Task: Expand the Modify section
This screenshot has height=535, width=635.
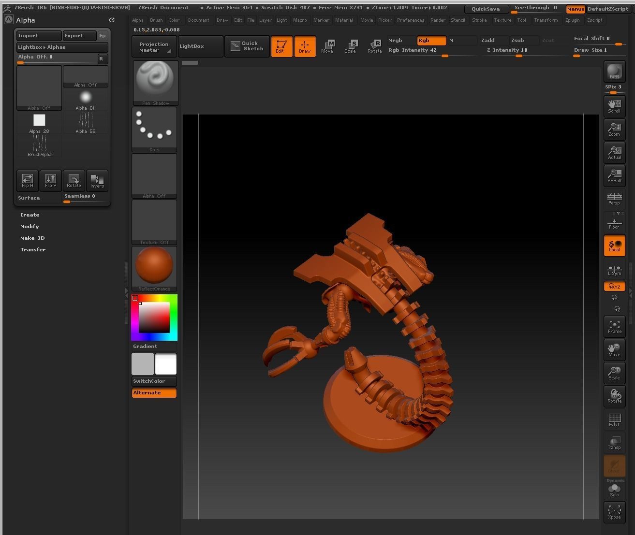Action: click(x=30, y=227)
